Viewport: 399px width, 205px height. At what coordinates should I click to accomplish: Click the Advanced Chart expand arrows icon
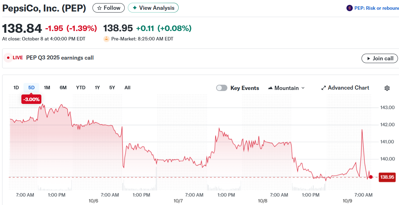323,88
